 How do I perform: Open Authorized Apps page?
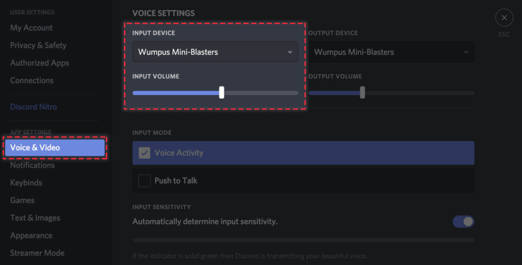point(40,63)
